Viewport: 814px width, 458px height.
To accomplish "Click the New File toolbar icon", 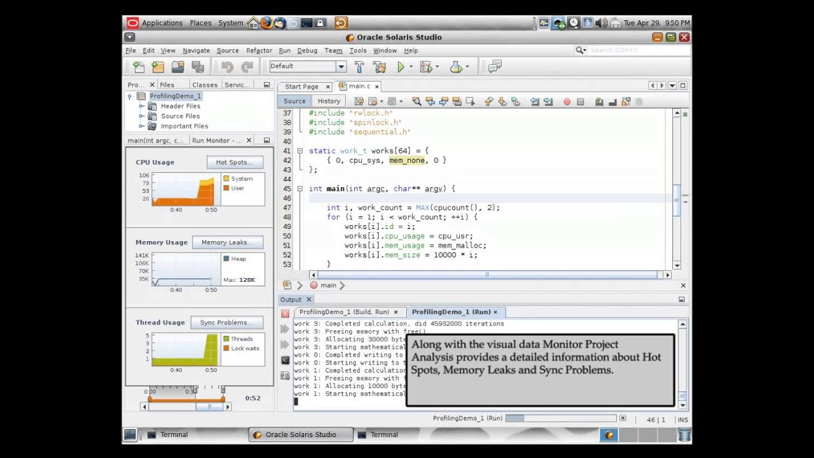I will point(139,67).
